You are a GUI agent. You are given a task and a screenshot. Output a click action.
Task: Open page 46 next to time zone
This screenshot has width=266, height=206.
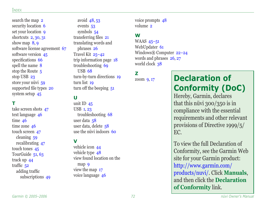tap(33, 126)
